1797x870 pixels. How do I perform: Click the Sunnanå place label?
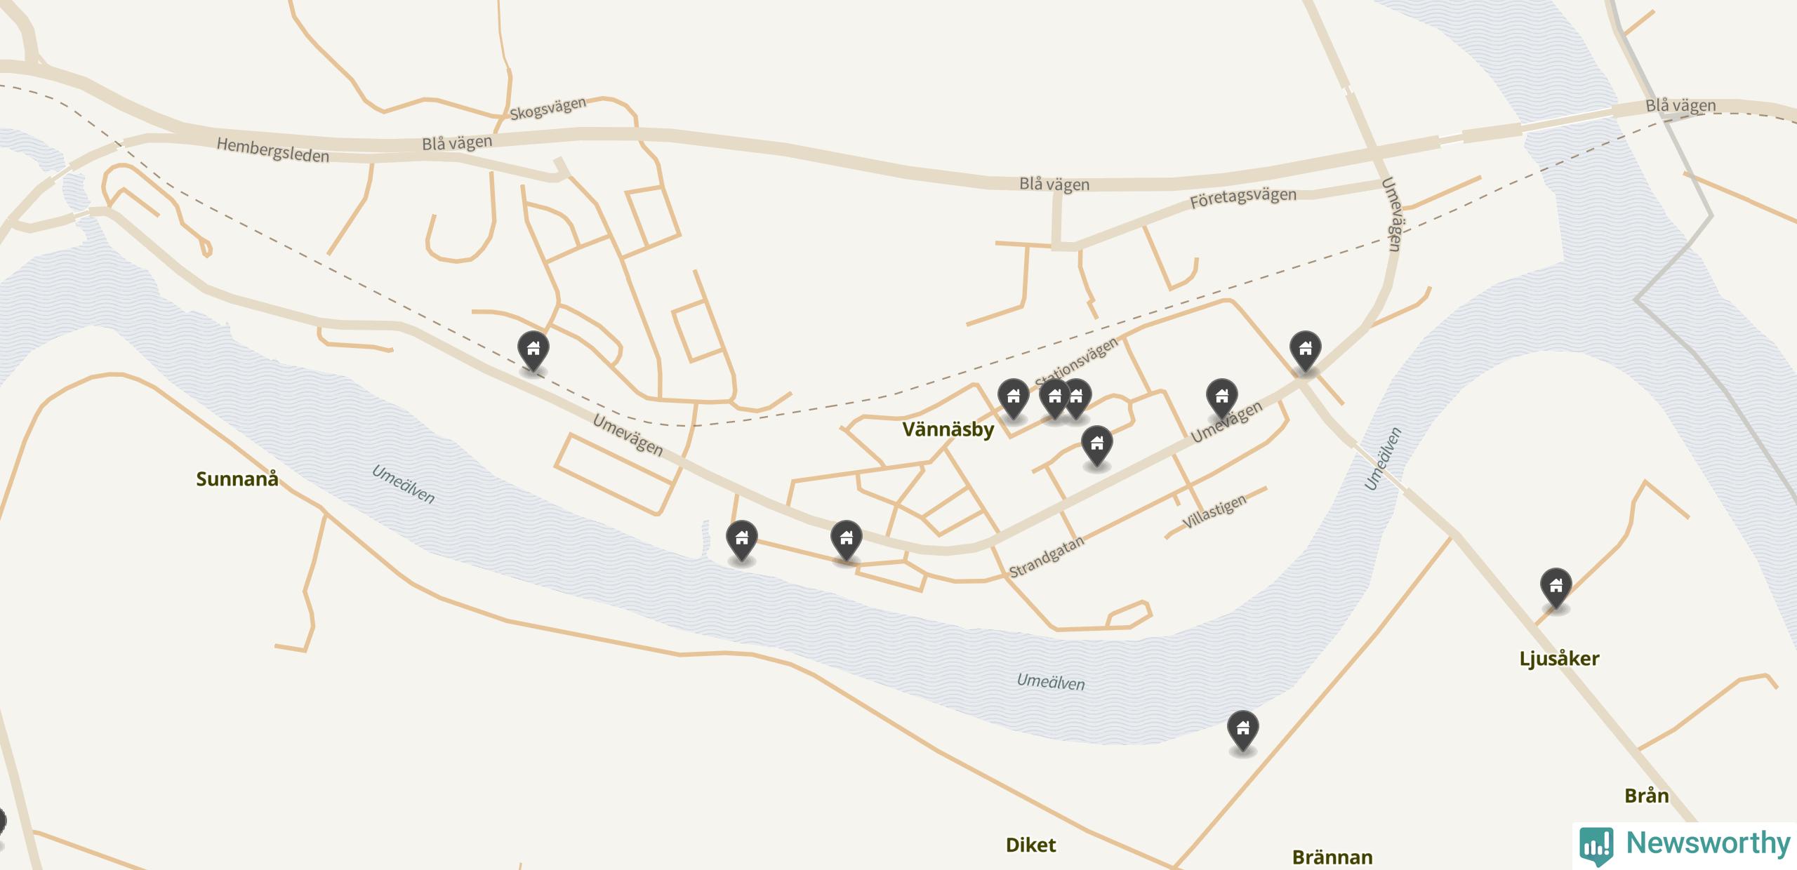[237, 479]
